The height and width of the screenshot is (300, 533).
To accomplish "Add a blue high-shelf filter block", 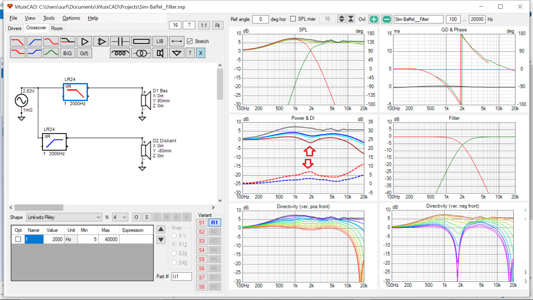I will pos(34,53).
